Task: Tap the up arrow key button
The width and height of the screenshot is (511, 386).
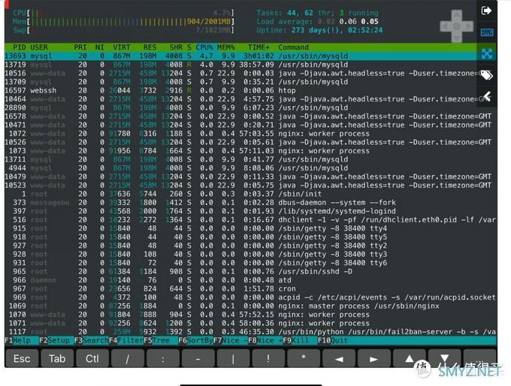Action: click(x=410, y=359)
